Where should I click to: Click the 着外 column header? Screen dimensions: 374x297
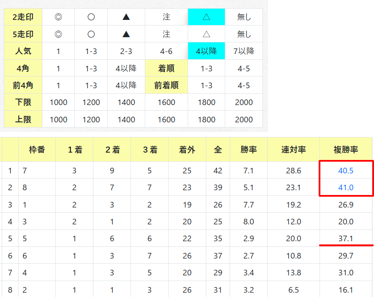(187, 150)
